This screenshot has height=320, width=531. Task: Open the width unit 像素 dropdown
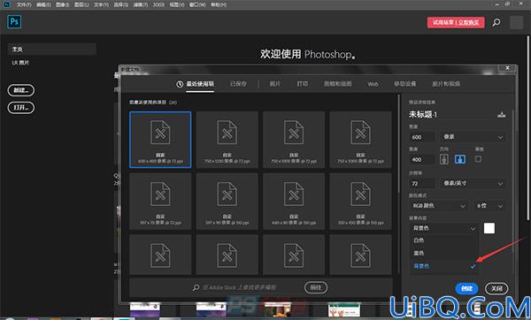tap(473, 137)
